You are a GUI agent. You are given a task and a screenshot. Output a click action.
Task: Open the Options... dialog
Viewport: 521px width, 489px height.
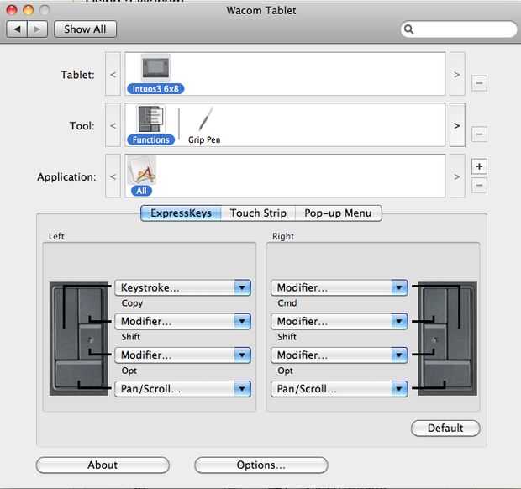[261, 465]
